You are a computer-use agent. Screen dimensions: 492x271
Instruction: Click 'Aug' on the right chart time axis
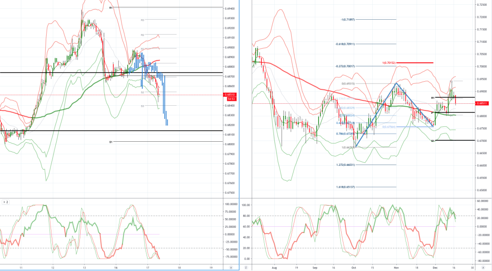(x=274, y=266)
